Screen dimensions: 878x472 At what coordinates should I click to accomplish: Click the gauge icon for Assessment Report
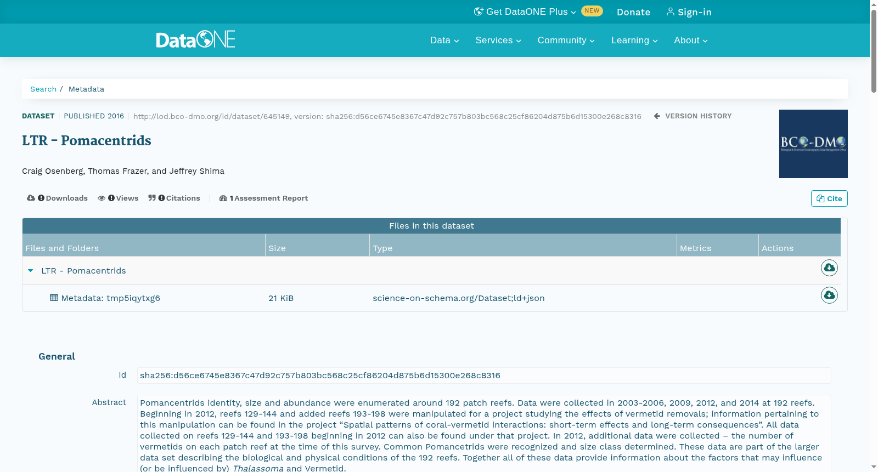coord(223,198)
